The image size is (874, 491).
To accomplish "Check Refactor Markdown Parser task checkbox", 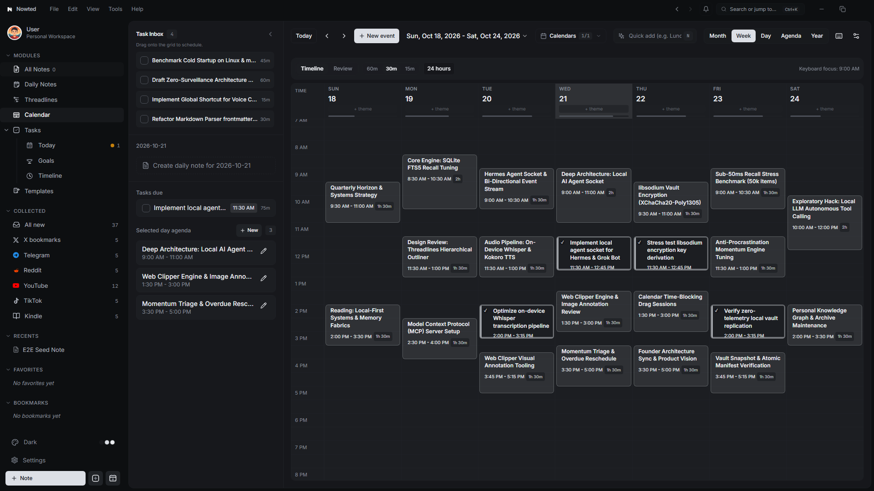I will tap(144, 119).
